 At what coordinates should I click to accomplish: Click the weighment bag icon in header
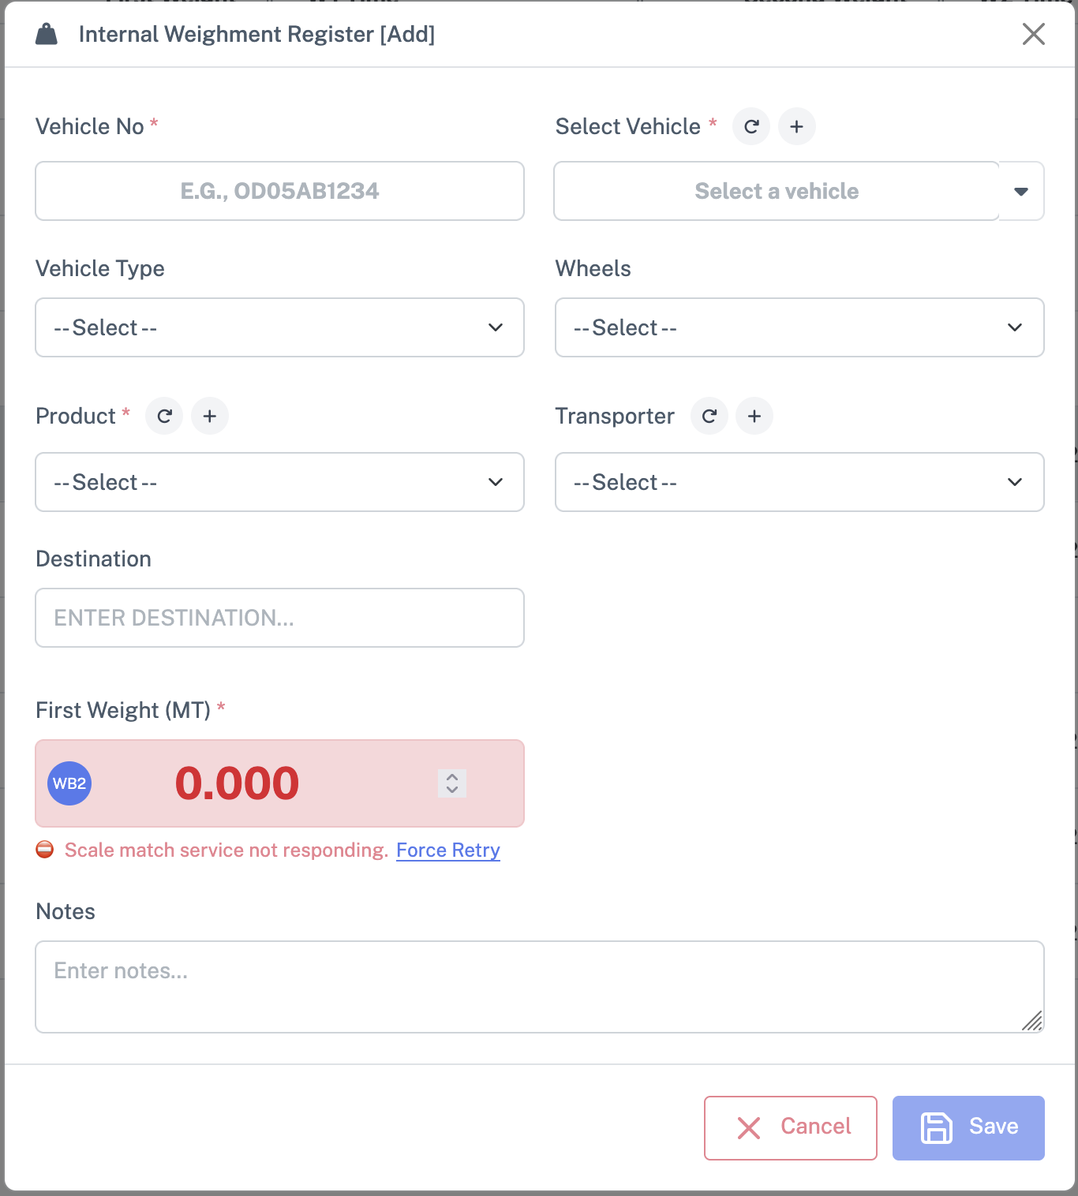(x=47, y=35)
